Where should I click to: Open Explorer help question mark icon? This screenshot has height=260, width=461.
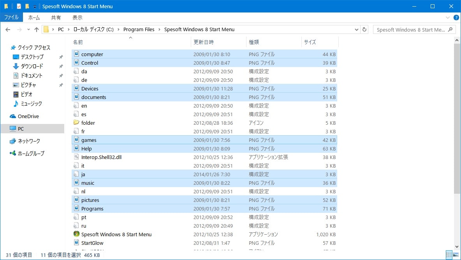pos(456,18)
